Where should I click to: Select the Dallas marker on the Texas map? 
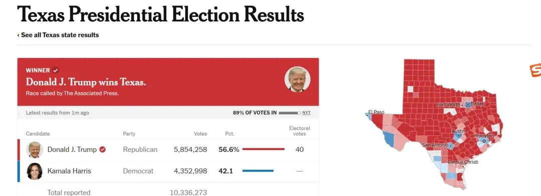click(468, 104)
